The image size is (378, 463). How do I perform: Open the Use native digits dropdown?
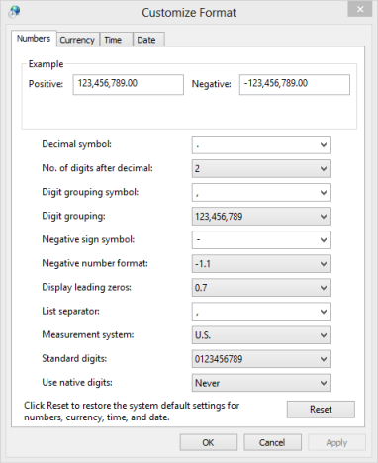(261, 382)
